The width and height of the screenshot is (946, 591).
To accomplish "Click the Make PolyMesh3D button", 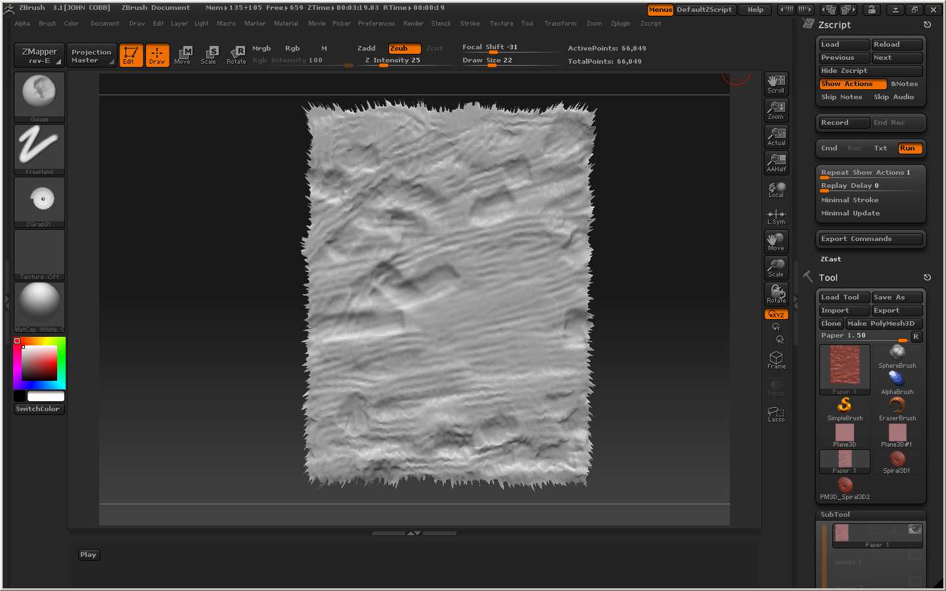I will [883, 324].
